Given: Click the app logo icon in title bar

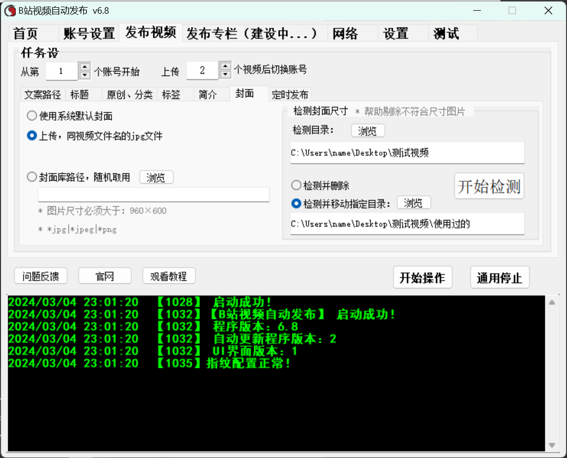Looking at the screenshot, I should click(x=10, y=11).
